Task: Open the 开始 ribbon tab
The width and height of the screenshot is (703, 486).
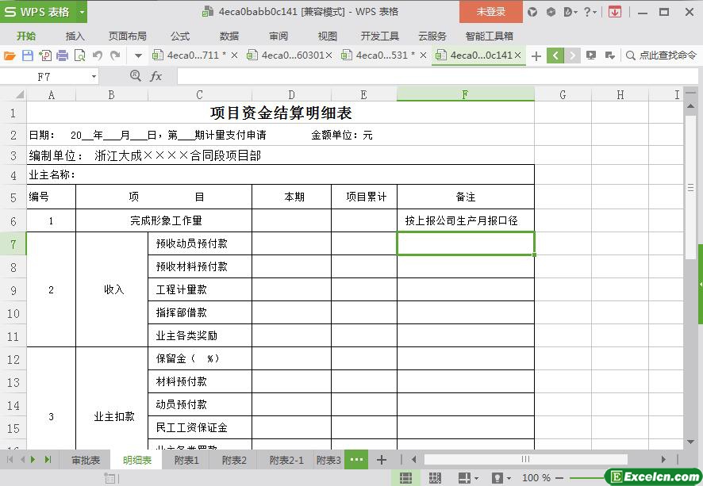Action: click(x=26, y=36)
